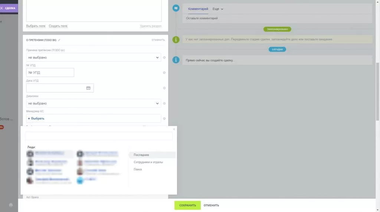Image resolution: width=380 pixels, height=212 pixels.
Task: Open calendar picker in Дата УПД field
Action: pos(88,88)
